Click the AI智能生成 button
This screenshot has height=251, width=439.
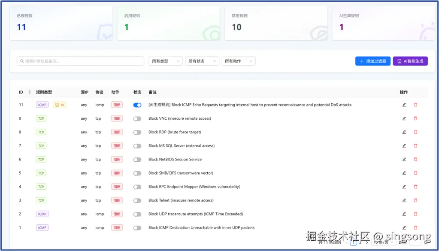(x=410, y=61)
